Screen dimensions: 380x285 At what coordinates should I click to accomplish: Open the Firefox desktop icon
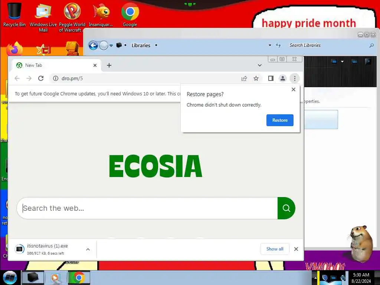coord(14,49)
